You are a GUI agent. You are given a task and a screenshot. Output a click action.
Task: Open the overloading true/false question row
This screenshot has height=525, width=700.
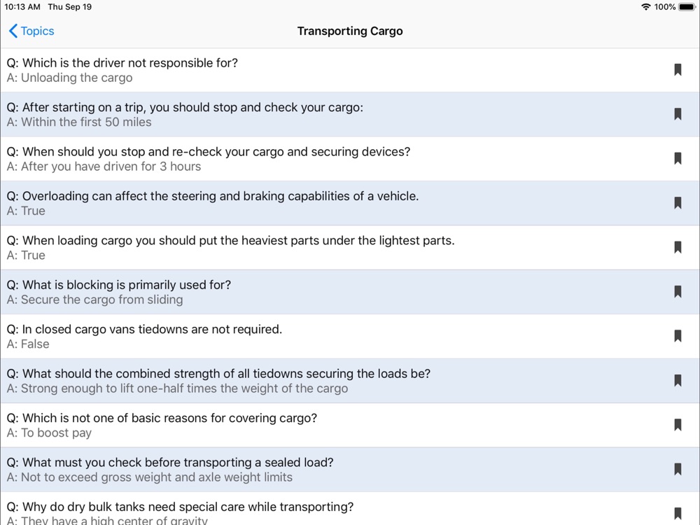click(x=280, y=203)
